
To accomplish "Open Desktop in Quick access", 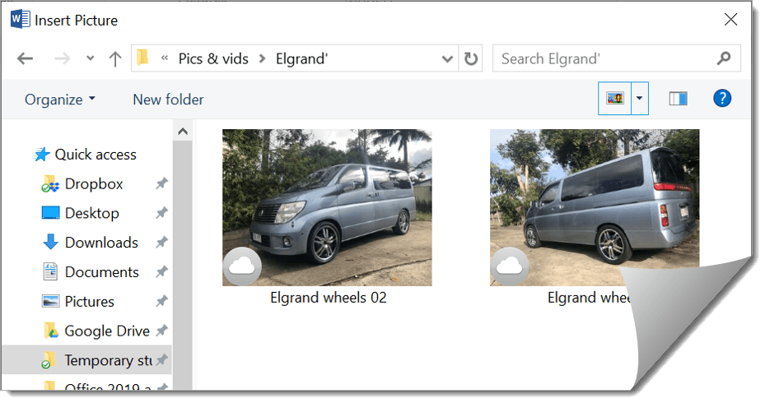I will tap(91, 213).
